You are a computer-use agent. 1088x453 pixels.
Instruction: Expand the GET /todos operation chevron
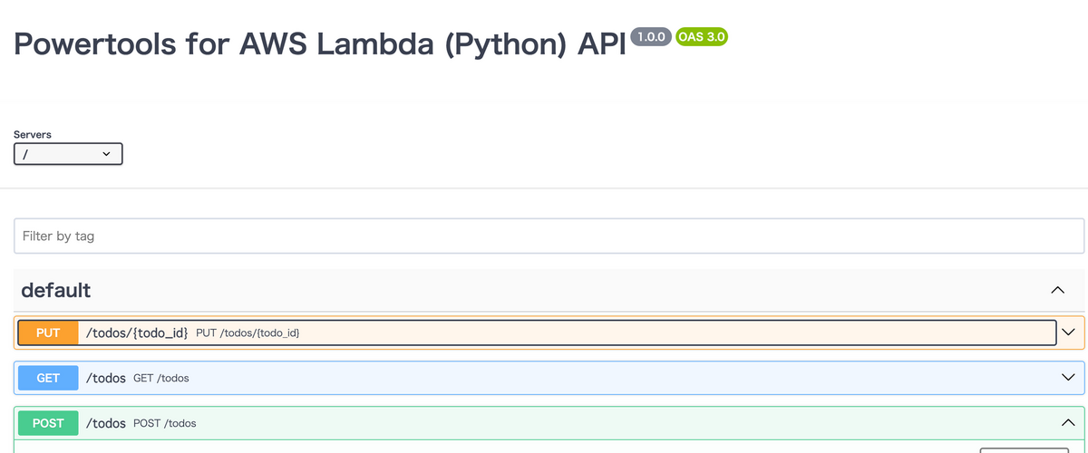1068,377
